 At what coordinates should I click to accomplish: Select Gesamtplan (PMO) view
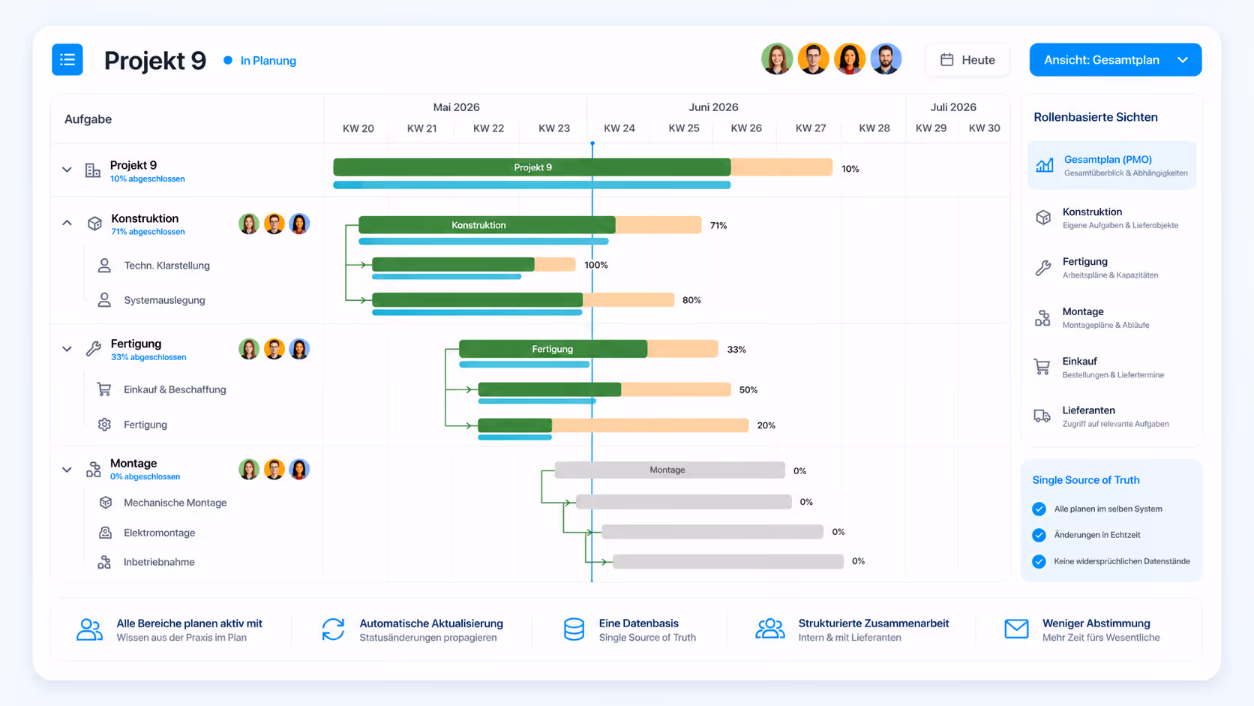pyautogui.click(x=1111, y=165)
